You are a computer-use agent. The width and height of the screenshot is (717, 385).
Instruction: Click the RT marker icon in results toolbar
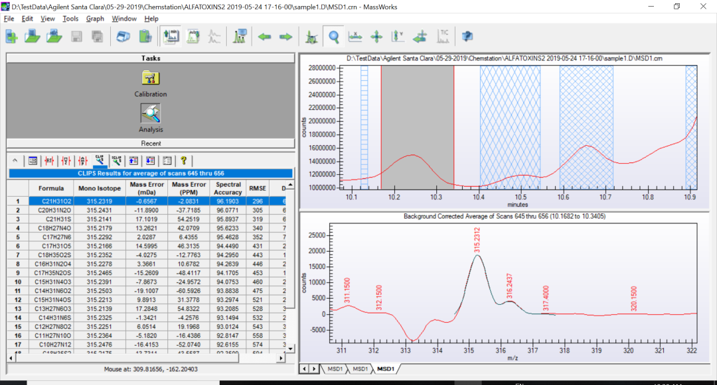(x=50, y=160)
